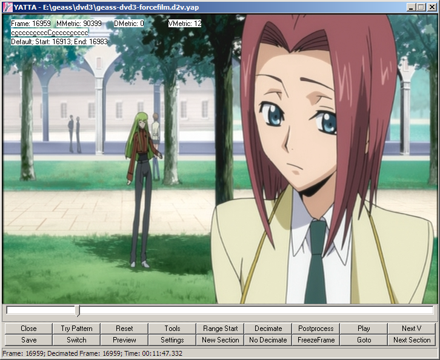This screenshot has height=360, width=440.
Task: Minimize the YATTA window
Action: point(411,7)
